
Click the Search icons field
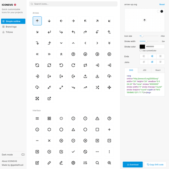(73, 4)
